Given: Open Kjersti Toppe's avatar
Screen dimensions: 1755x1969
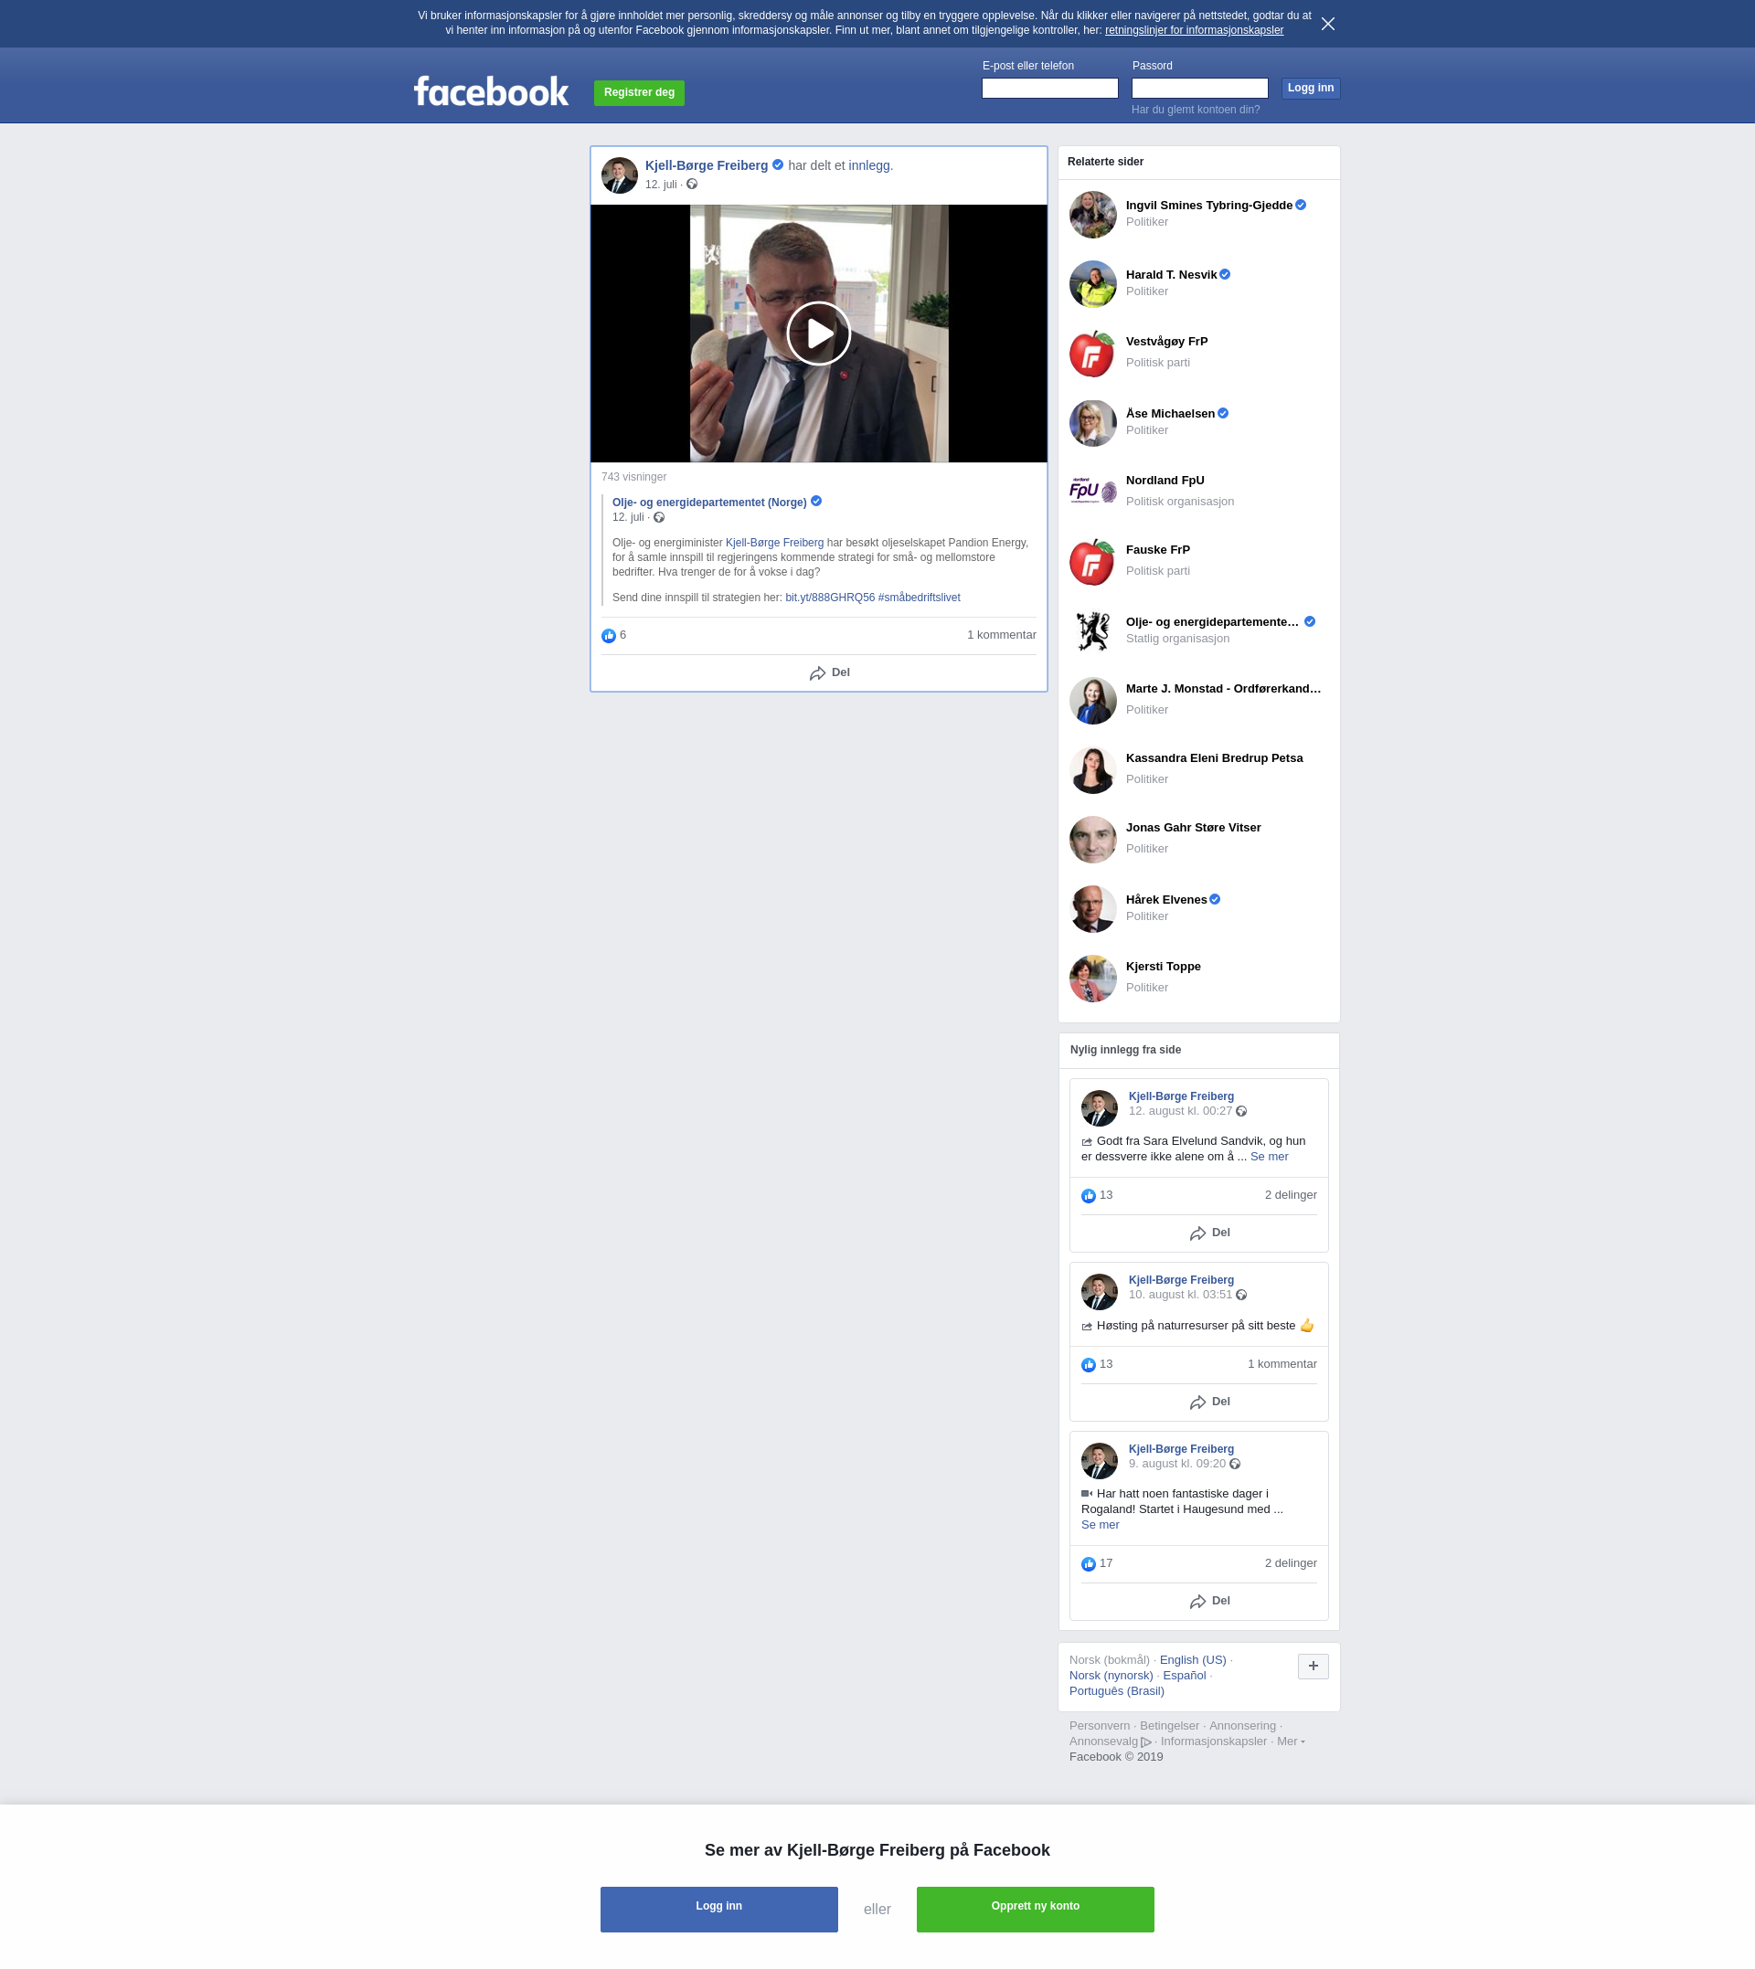Looking at the screenshot, I should [1092, 978].
